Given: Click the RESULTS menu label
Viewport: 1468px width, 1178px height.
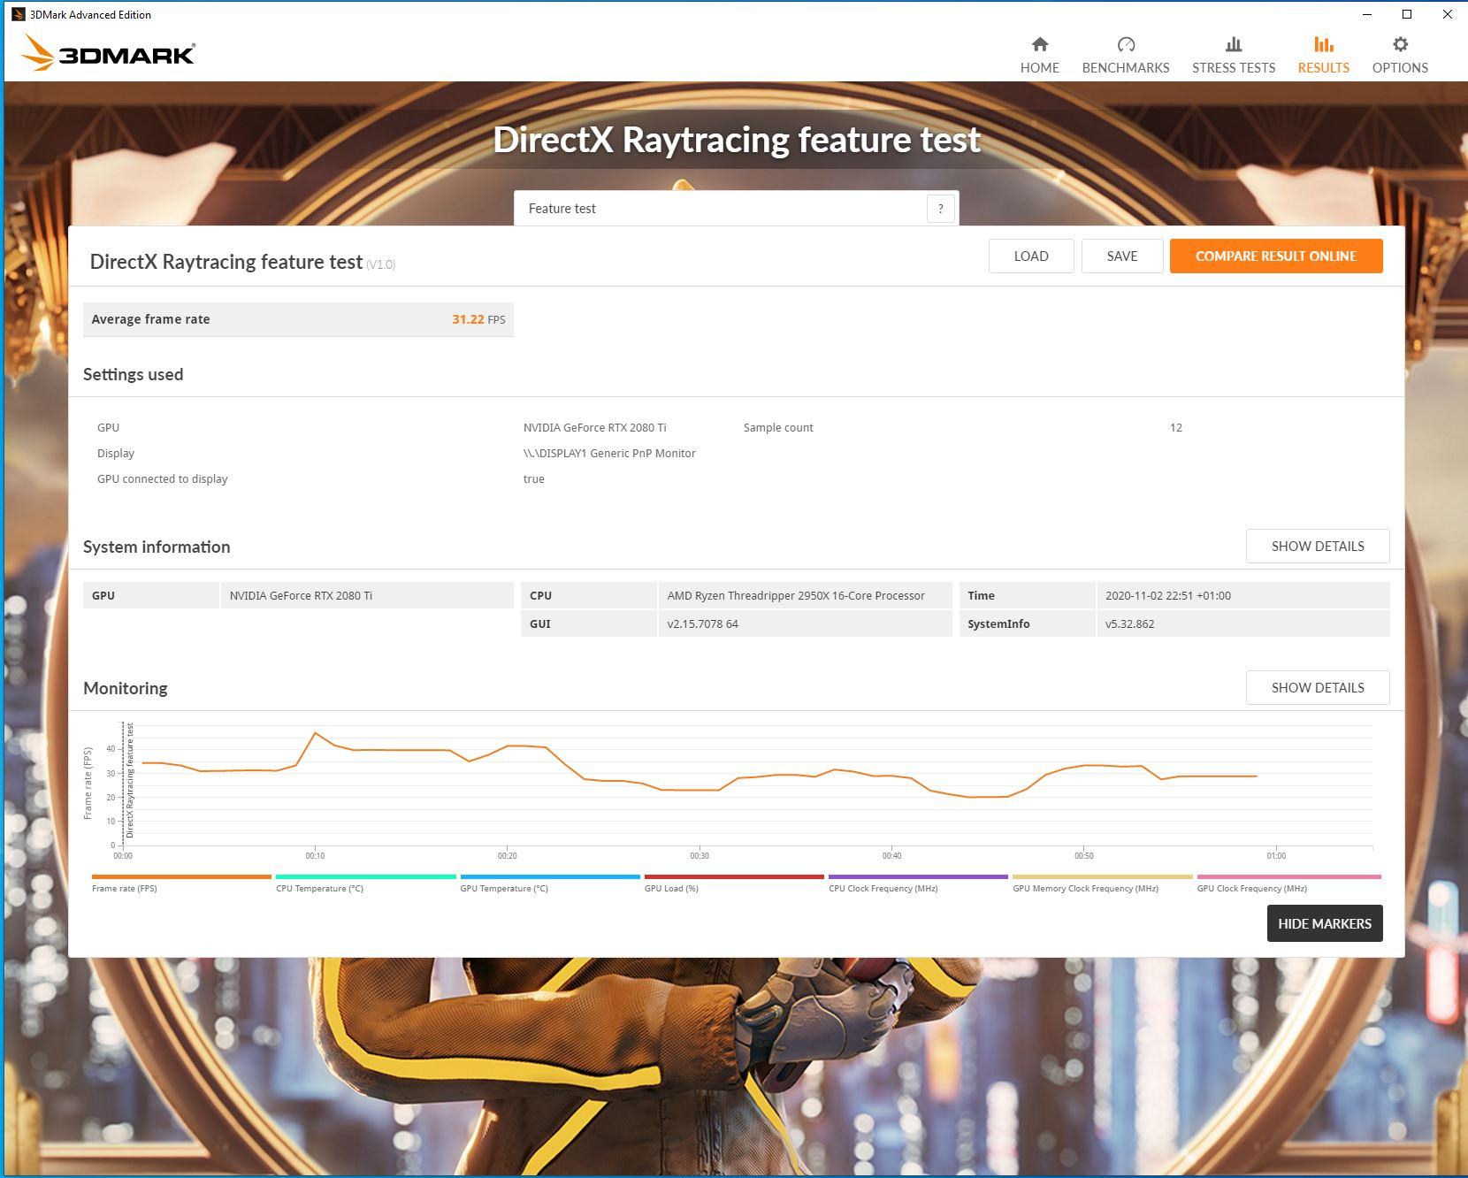Looking at the screenshot, I should coord(1324,67).
